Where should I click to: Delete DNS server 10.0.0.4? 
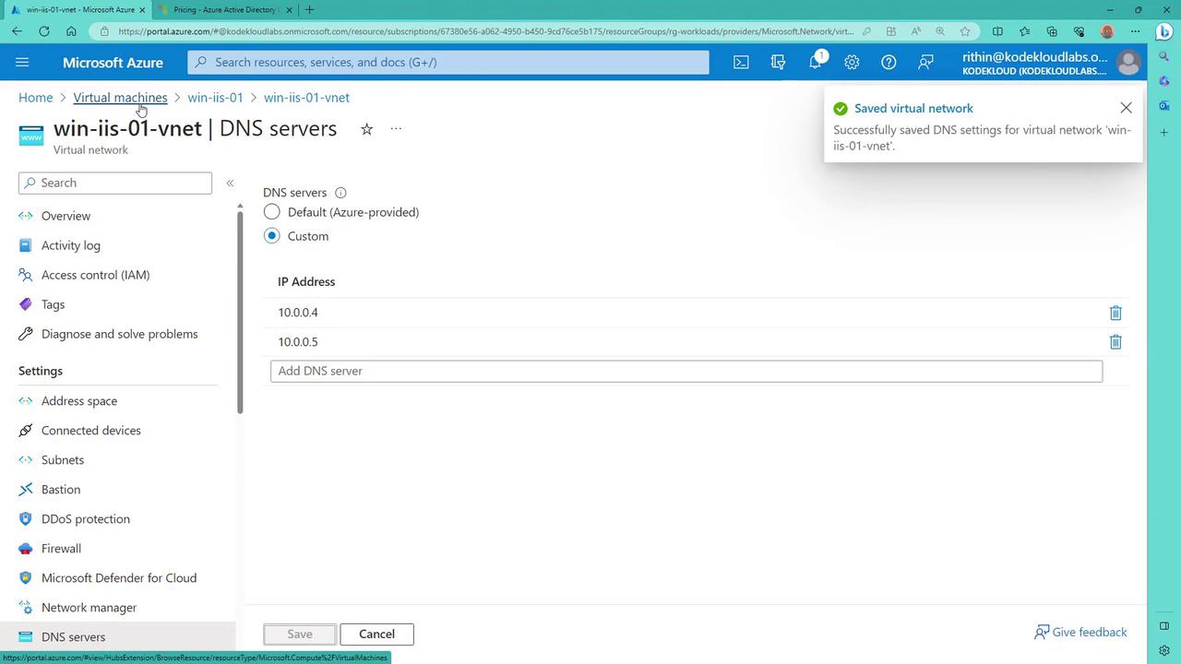tap(1115, 313)
